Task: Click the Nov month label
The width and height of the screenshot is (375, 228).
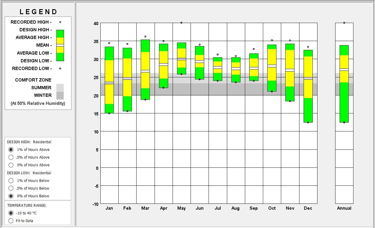Action: pyautogui.click(x=290, y=208)
